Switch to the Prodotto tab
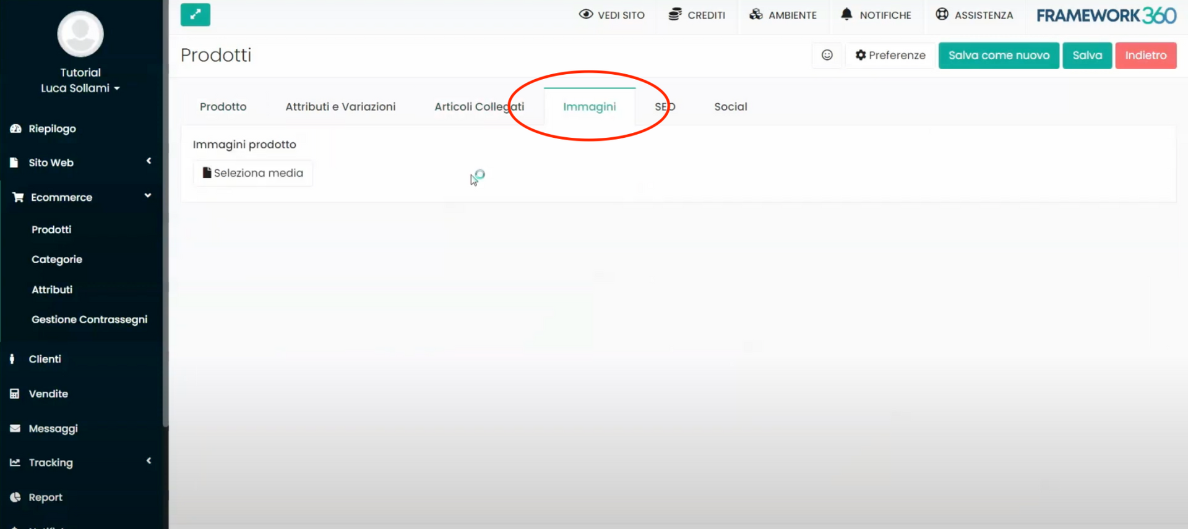The width and height of the screenshot is (1188, 529). coord(223,106)
